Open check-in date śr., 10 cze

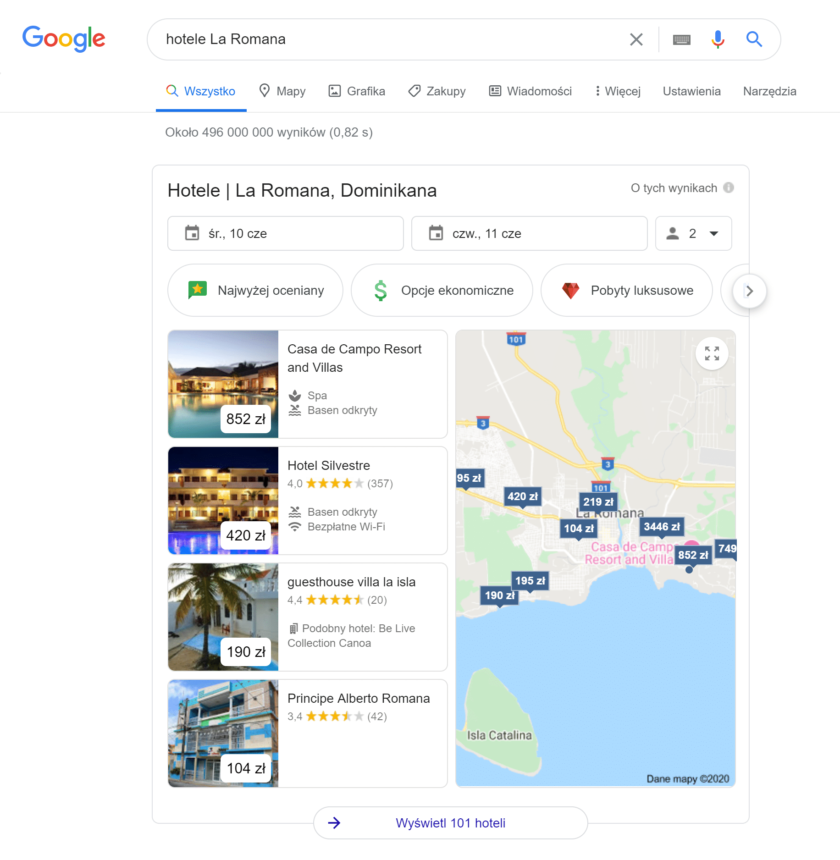286,233
